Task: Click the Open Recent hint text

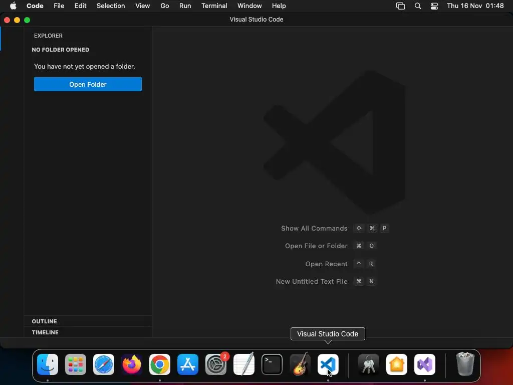Action: click(326, 264)
